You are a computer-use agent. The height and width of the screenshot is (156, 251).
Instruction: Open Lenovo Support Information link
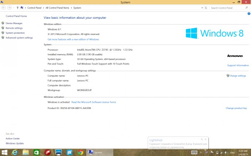point(238,65)
